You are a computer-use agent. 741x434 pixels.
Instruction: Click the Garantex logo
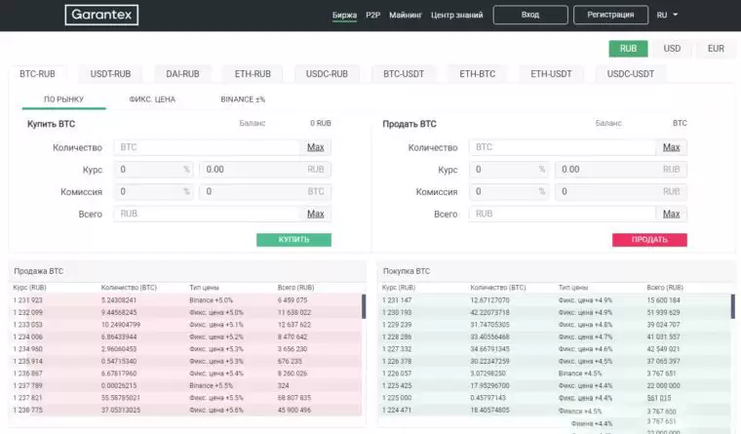[101, 15]
